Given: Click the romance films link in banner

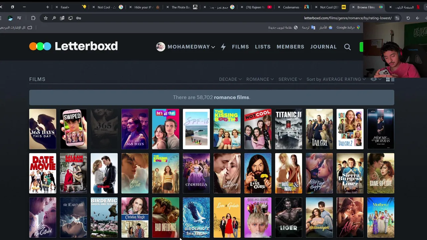Looking at the screenshot, I should pyautogui.click(x=231, y=97).
